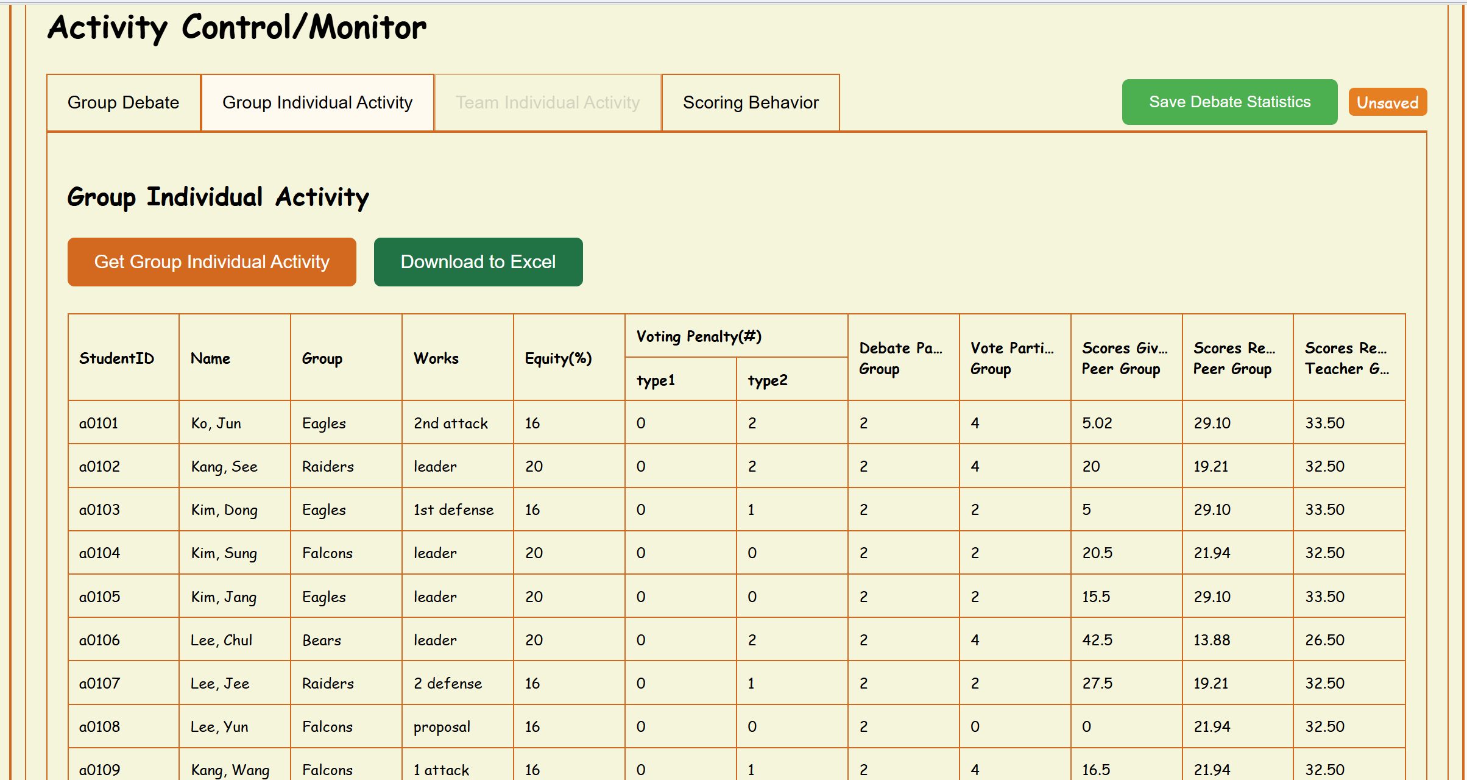This screenshot has width=1467, height=780.
Task: Click the Voting Penalty type2 header
Action: (x=768, y=380)
